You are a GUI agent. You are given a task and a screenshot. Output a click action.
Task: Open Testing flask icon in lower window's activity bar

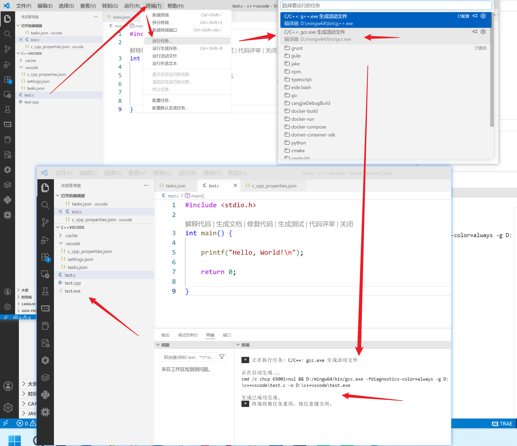[45, 291]
